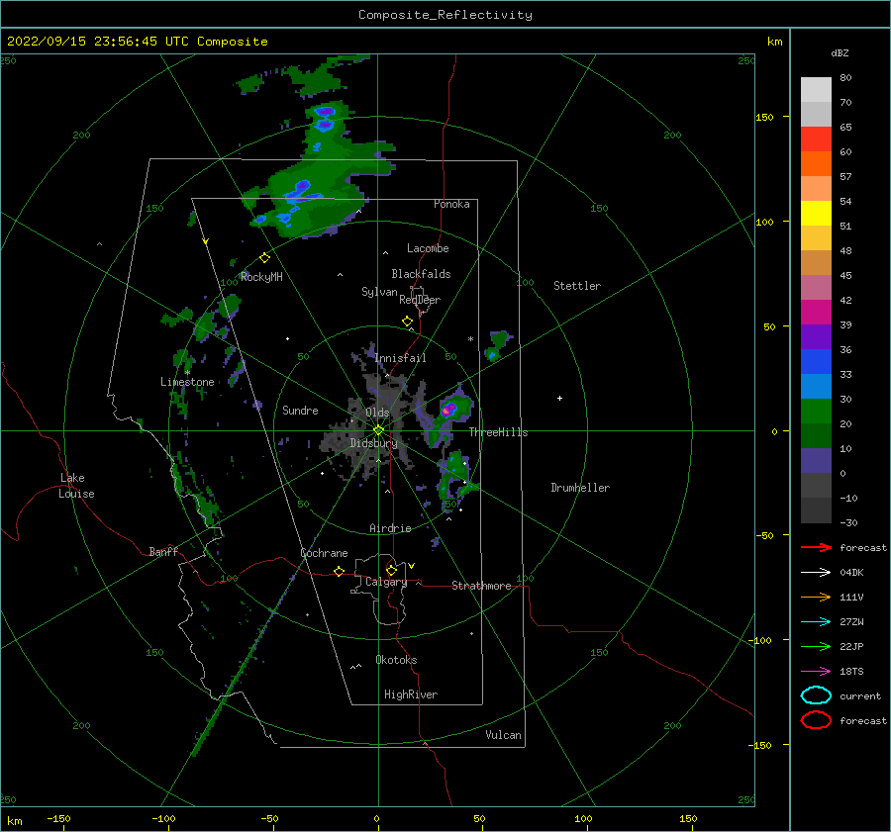
Task: Click the Didsbury city label
Action: point(373,443)
